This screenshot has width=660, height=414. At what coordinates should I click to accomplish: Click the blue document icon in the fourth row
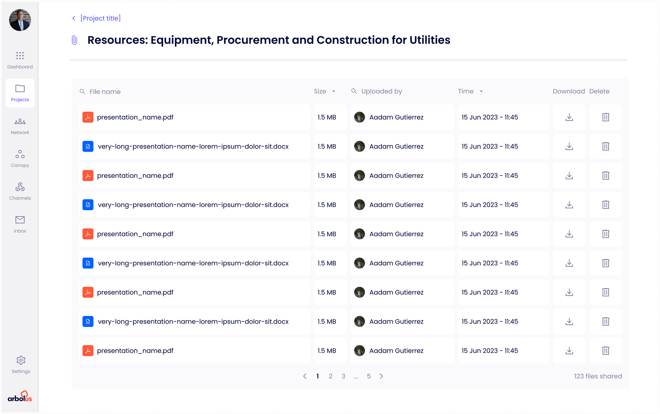88,205
